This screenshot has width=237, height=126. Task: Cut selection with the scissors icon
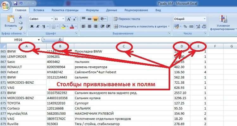[20, 17]
